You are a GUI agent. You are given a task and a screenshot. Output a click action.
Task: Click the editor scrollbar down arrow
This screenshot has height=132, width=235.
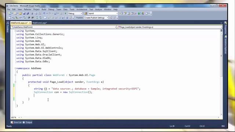coord(221,114)
